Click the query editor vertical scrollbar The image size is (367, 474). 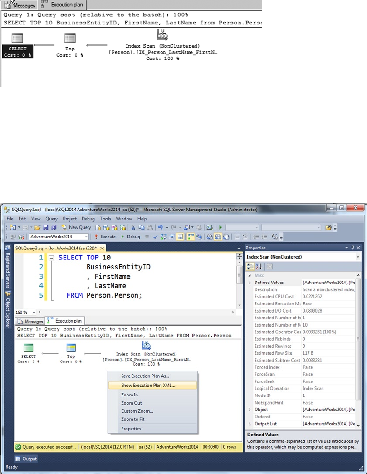[240, 275]
